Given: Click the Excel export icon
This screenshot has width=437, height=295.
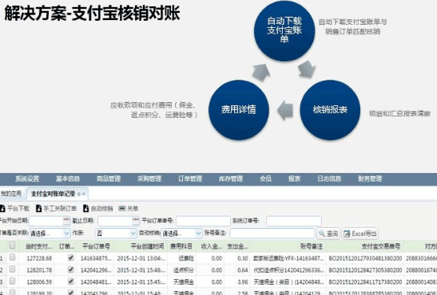Looking at the screenshot, I should coord(347,234).
